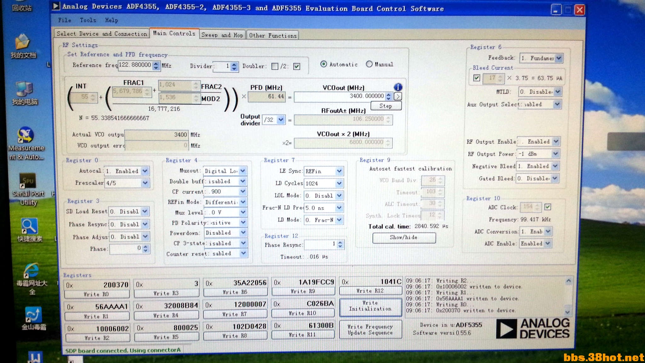The image size is (645, 363).
Task: Toggle the reference divide-by-2 checkbox
Action: (297, 66)
